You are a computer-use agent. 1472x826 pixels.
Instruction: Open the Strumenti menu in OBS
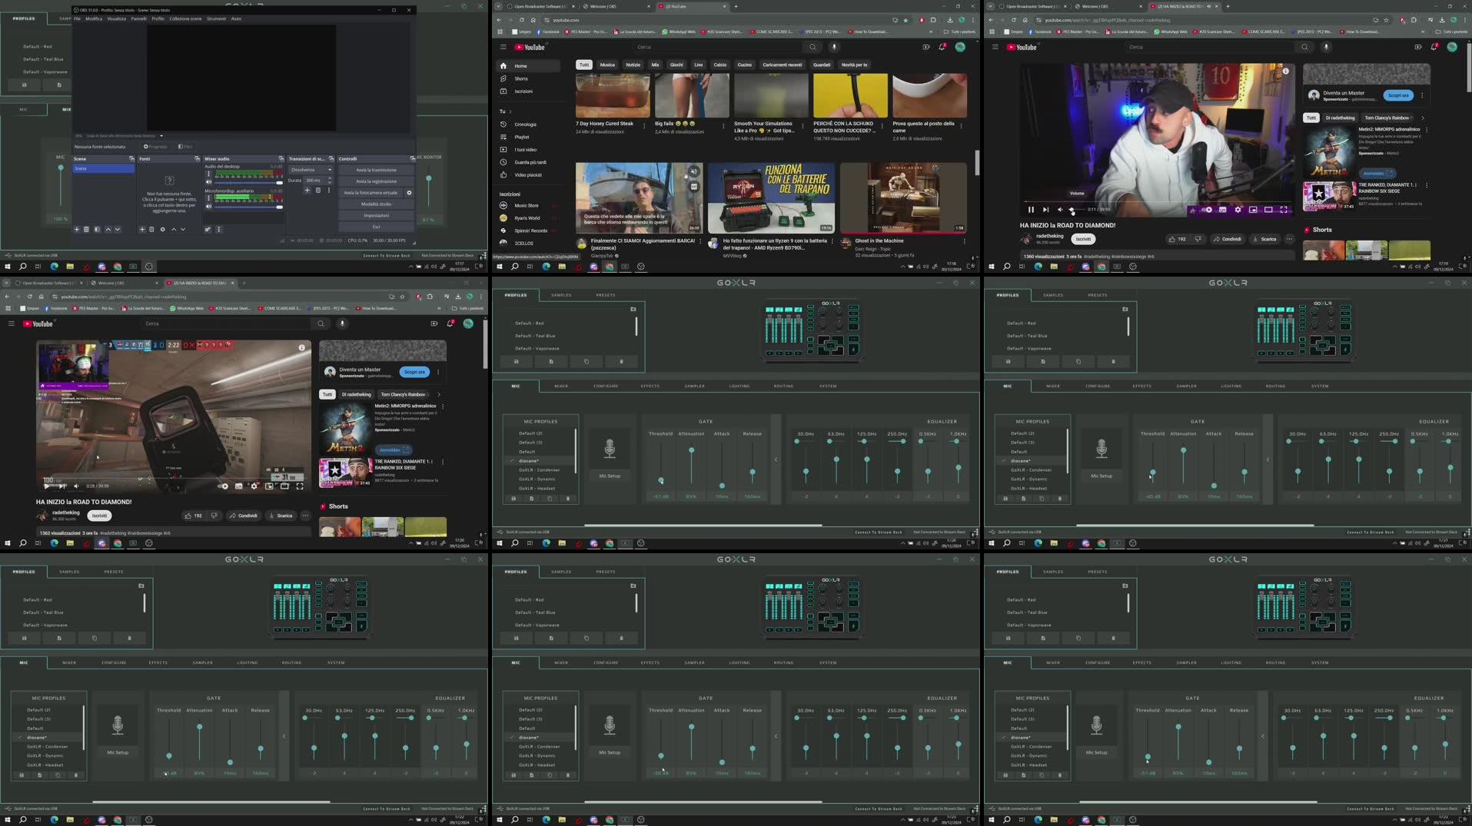coord(216,18)
